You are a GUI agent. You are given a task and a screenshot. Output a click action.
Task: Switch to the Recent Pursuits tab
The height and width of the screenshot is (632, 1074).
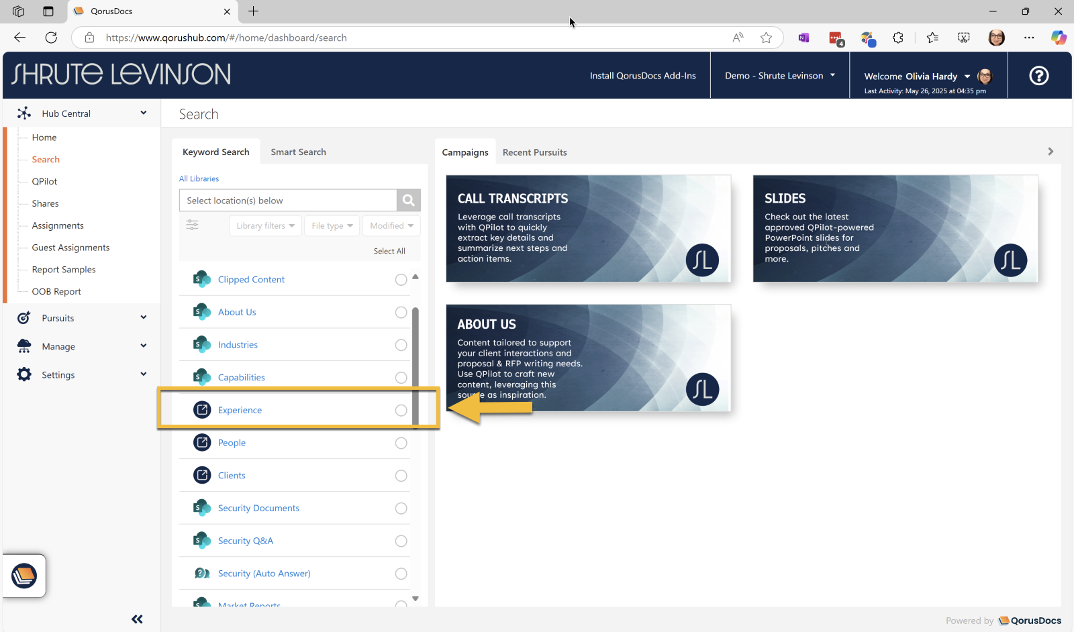534,152
